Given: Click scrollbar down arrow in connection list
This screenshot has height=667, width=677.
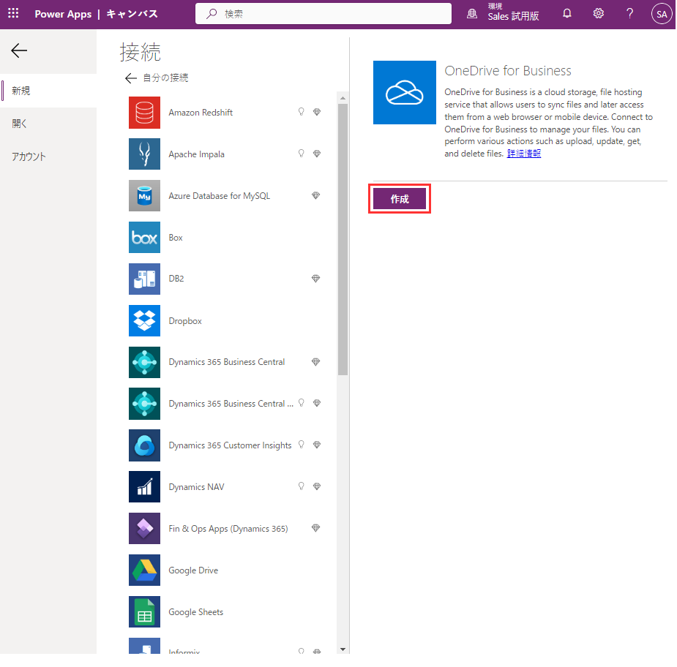Looking at the screenshot, I should (343, 649).
